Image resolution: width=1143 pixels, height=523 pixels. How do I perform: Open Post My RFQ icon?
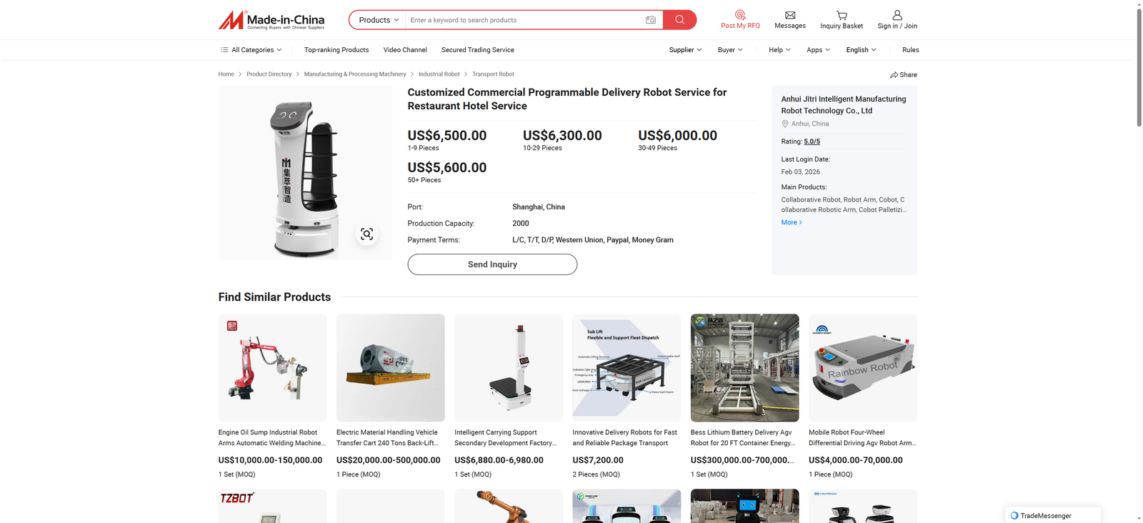pos(740,15)
